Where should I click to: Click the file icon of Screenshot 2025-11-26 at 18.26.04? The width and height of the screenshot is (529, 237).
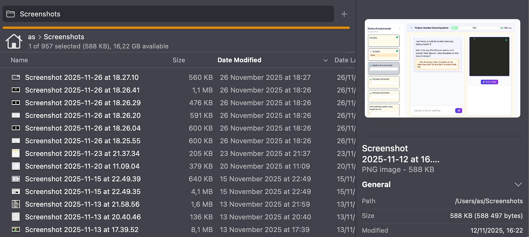[16, 128]
